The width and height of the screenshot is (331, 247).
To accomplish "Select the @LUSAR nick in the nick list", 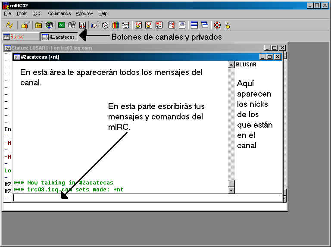I will pyautogui.click(x=246, y=65).
